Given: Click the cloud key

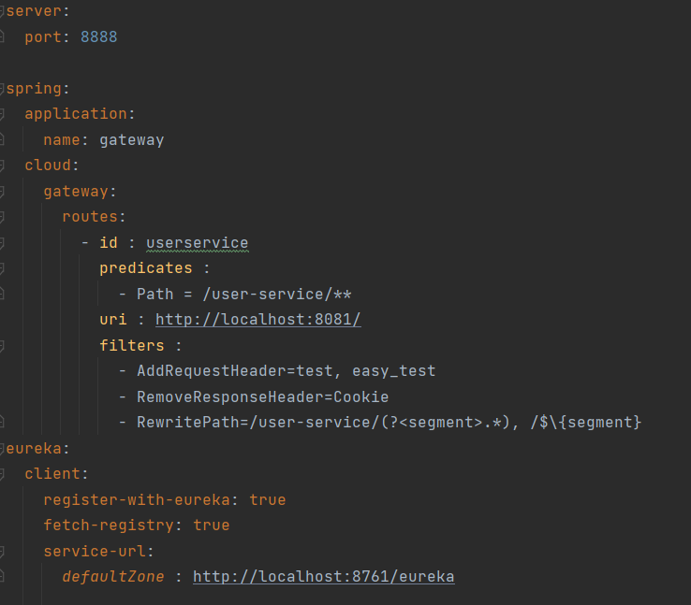Looking at the screenshot, I should (48, 166).
